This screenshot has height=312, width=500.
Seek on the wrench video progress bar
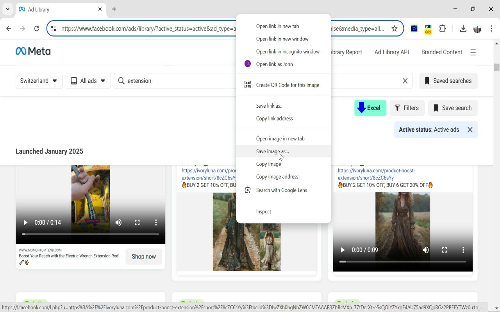point(90,234)
